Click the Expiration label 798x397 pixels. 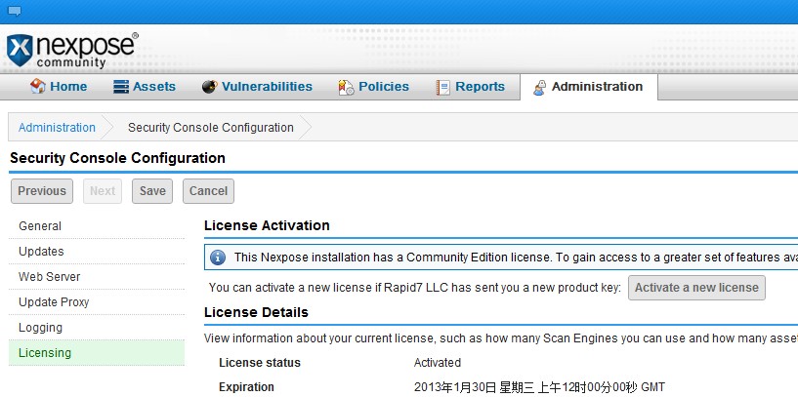pyautogui.click(x=246, y=387)
